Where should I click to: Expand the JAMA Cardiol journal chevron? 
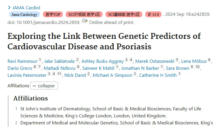9,8
